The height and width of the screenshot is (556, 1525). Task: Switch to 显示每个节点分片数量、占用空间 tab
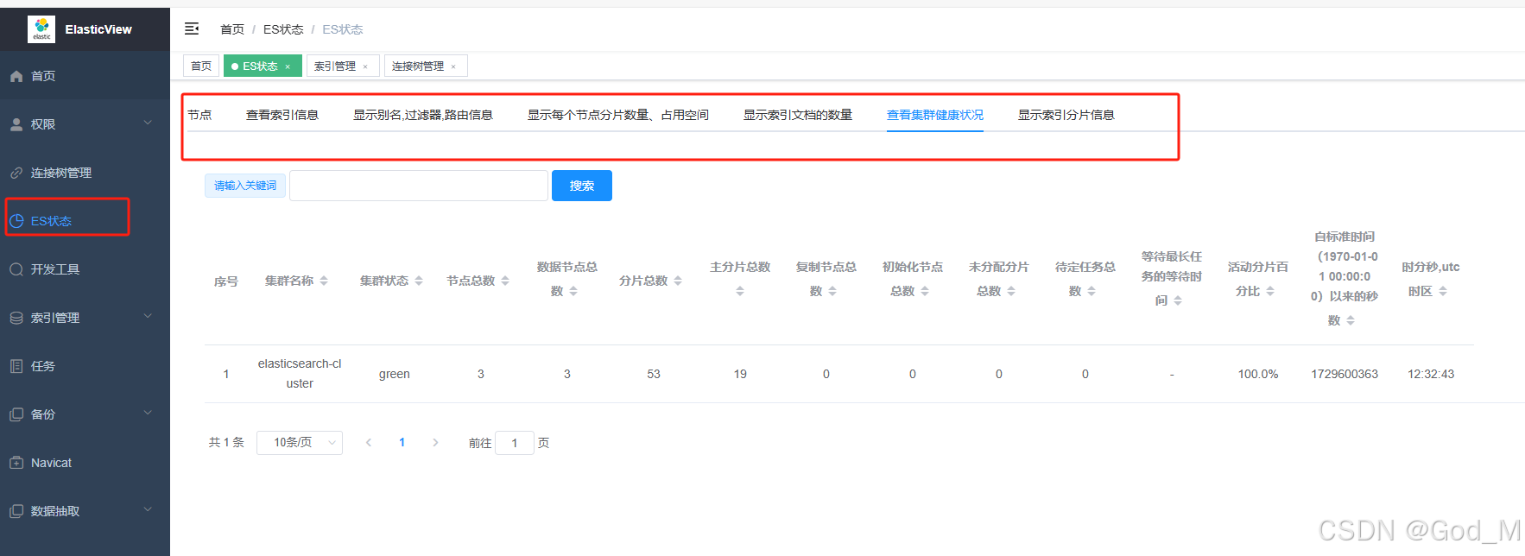(618, 115)
